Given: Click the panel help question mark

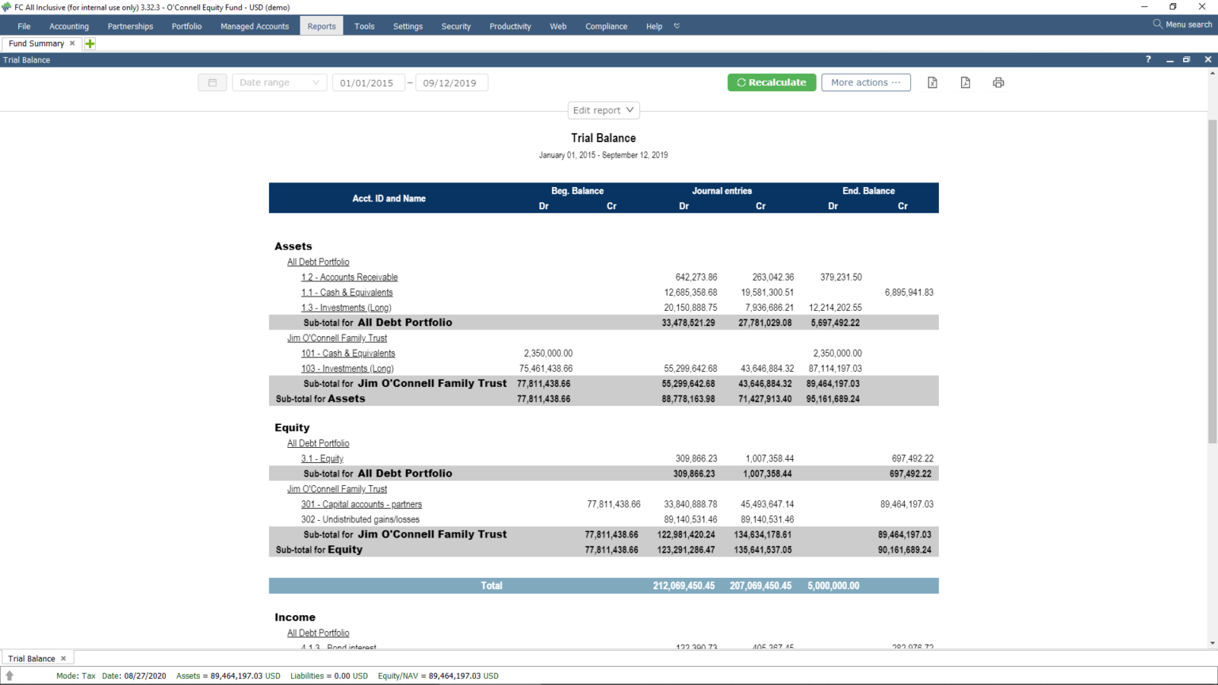Looking at the screenshot, I should click(x=1147, y=59).
